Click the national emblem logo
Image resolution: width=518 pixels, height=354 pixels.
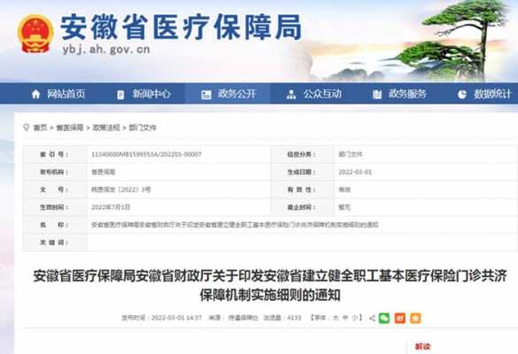(x=35, y=34)
